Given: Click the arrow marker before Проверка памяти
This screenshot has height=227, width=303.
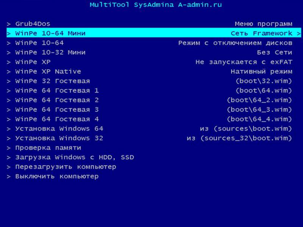Looking at the screenshot, I should tap(8, 148).
